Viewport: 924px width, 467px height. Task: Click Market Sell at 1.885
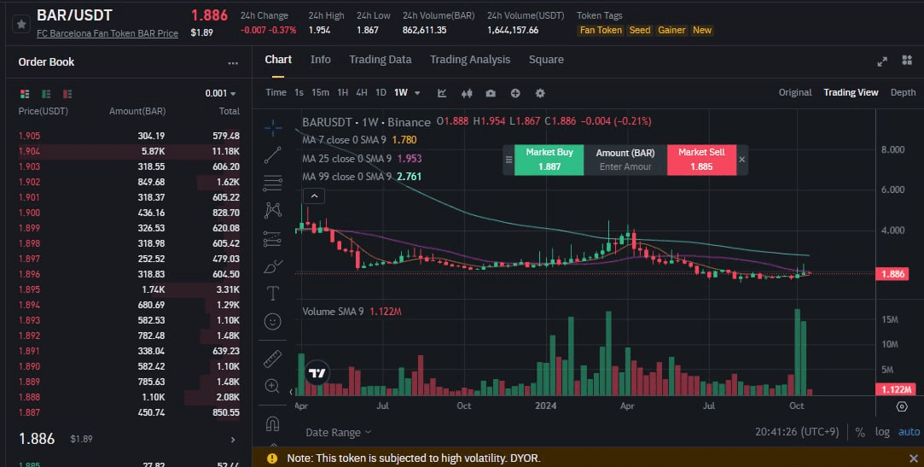coord(701,160)
